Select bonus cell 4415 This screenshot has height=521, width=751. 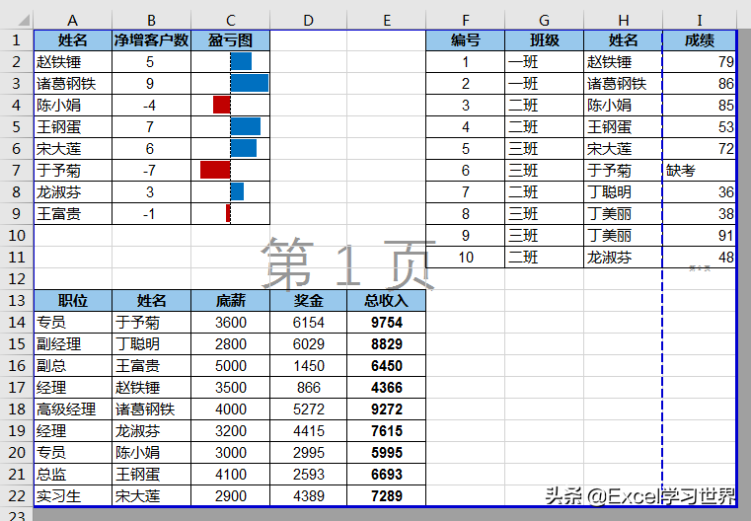click(309, 431)
